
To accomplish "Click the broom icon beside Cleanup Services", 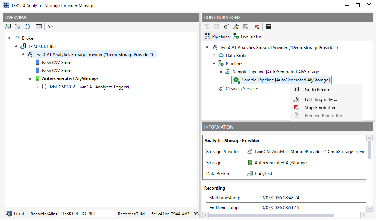I will pyautogui.click(x=221, y=89).
